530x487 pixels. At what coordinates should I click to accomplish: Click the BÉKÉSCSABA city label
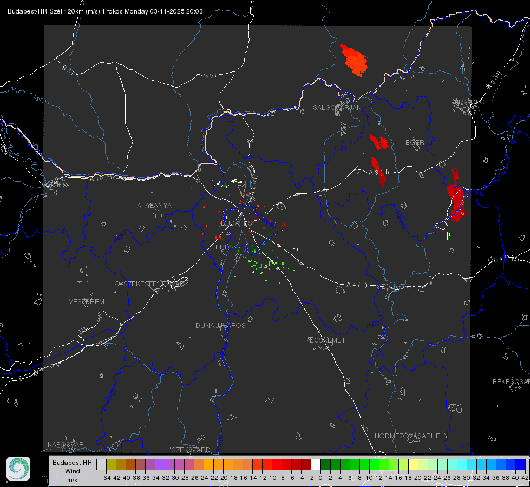(x=511, y=382)
